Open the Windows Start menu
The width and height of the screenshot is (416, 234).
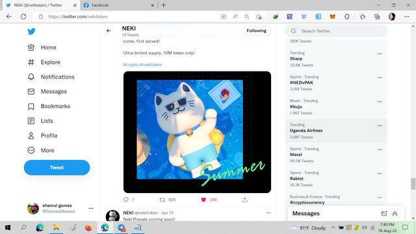pyautogui.click(x=8, y=227)
